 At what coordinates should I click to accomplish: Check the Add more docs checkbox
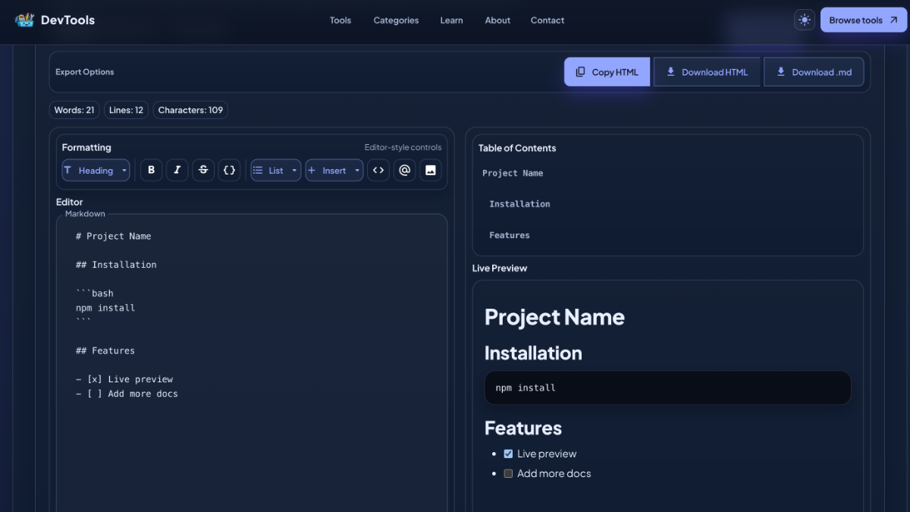point(508,473)
